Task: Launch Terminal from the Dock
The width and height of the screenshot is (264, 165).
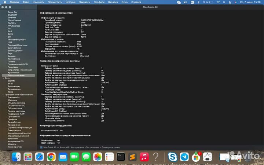Action: [121, 157]
